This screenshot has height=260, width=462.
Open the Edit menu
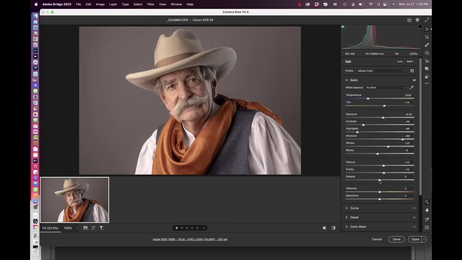[x=89, y=4]
